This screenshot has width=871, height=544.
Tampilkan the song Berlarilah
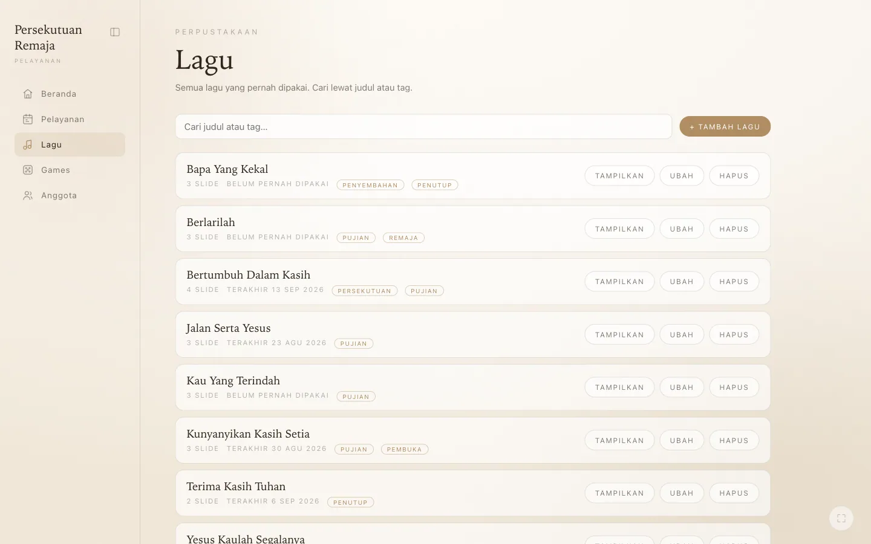pos(619,229)
